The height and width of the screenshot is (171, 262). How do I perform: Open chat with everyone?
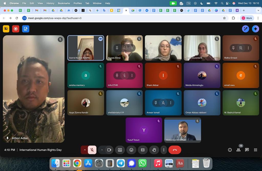(x=247, y=150)
